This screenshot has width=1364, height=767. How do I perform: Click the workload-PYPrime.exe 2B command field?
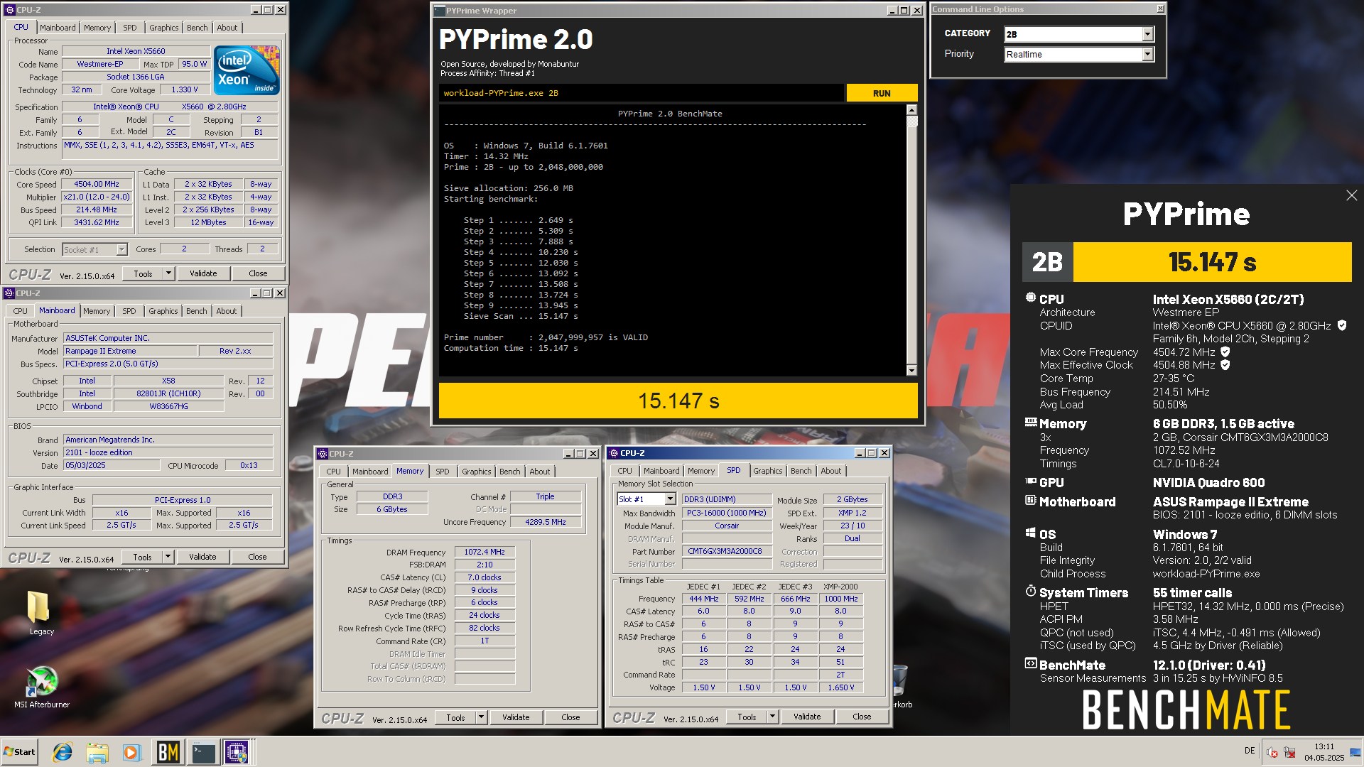coord(642,93)
